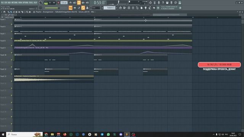Toggle the metronome icon
This screenshot has width=244, height=137.
pos(71,3)
